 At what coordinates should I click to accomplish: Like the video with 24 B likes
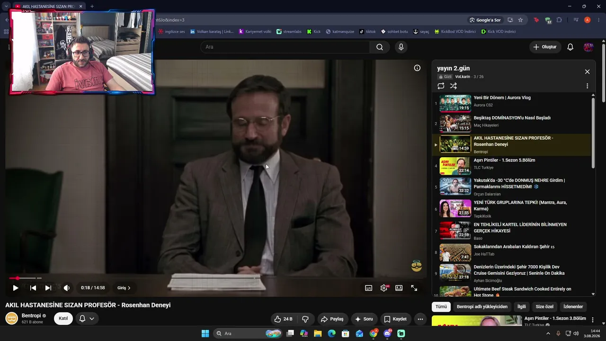pos(284,319)
